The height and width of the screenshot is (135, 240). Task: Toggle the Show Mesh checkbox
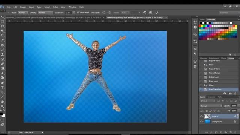(78, 12)
